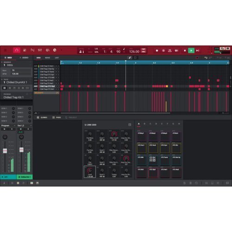Edit the sequence BPM 126.00 field
Viewport: 232px width, 232px height.
[21, 74]
